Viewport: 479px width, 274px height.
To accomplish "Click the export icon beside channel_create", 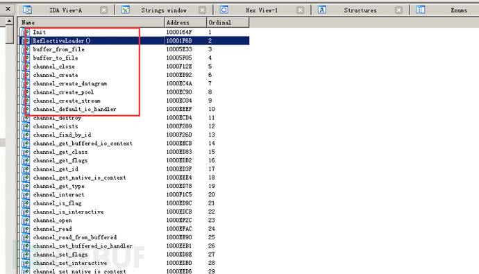I will click(x=26, y=75).
